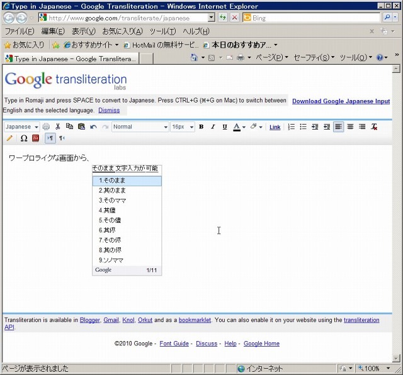Viewport: 403px width, 375px height.
Task: Click the Add to Favorites star icon
Action: point(55,45)
